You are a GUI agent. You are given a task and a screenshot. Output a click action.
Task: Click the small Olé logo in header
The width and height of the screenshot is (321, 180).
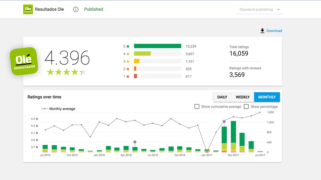pos(28,9)
